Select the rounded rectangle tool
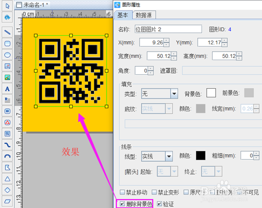 (x=7, y=43)
